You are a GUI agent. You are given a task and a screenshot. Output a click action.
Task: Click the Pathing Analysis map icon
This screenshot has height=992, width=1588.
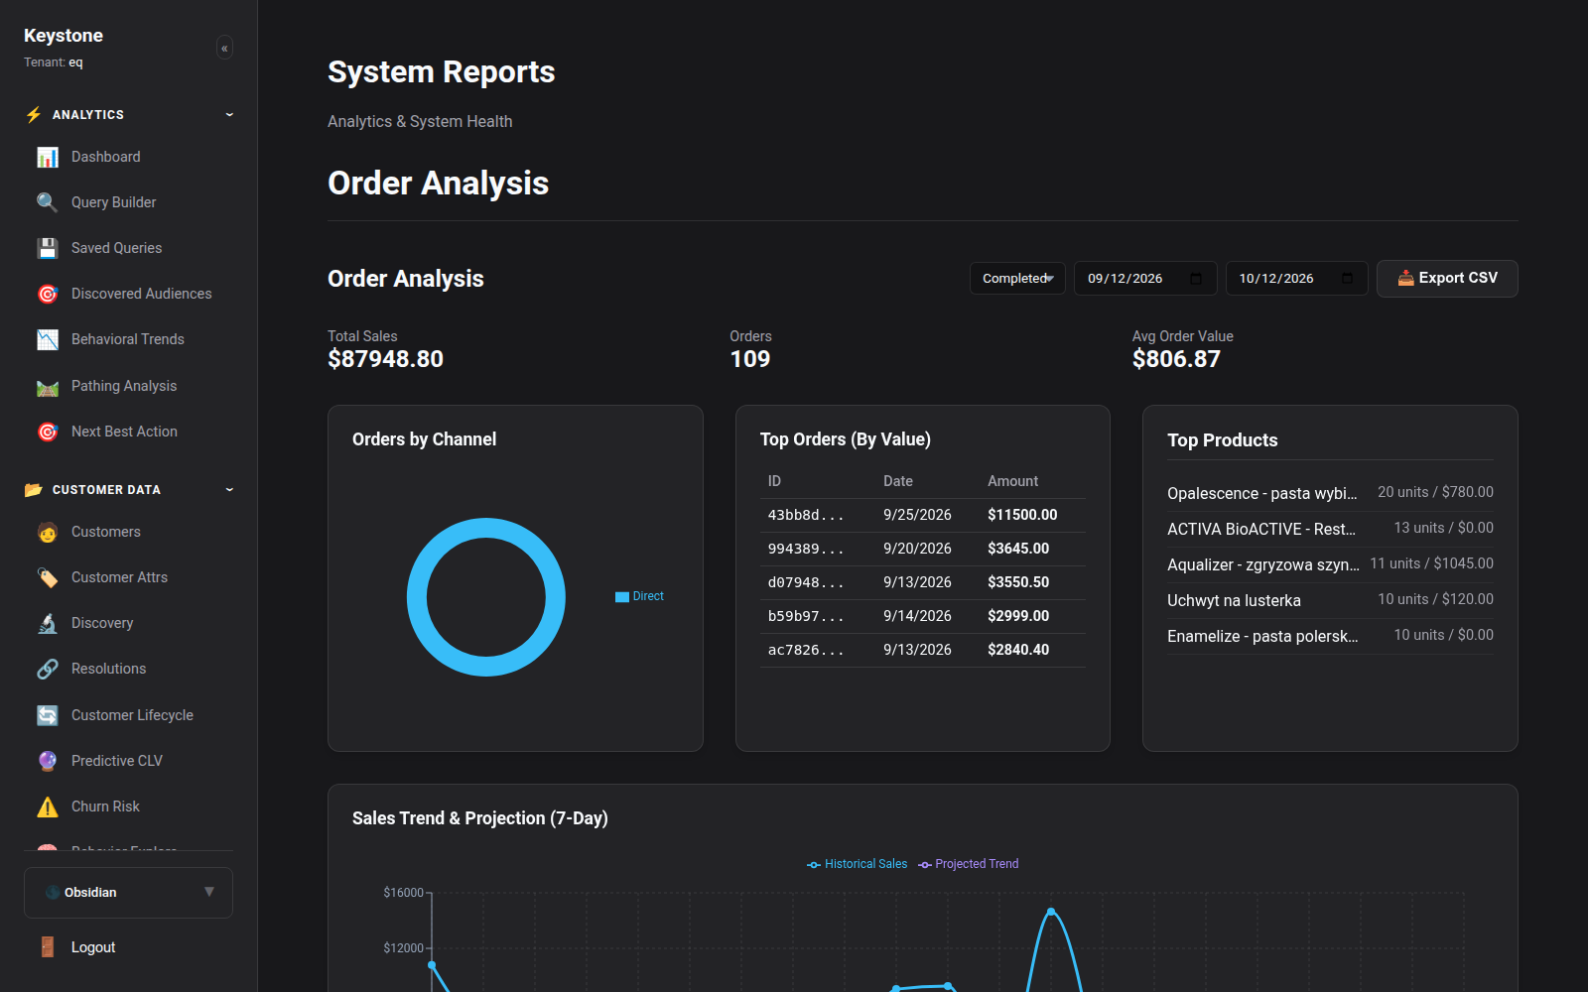[48, 386]
